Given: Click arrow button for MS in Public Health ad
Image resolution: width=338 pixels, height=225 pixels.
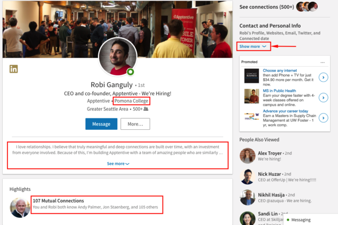Looking at the screenshot, I should tap(323, 97).
